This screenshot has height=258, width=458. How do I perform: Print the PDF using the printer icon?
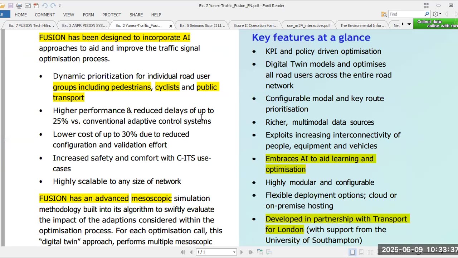(x=19, y=5)
